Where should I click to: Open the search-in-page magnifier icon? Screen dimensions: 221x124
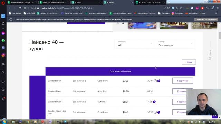[164, 8]
